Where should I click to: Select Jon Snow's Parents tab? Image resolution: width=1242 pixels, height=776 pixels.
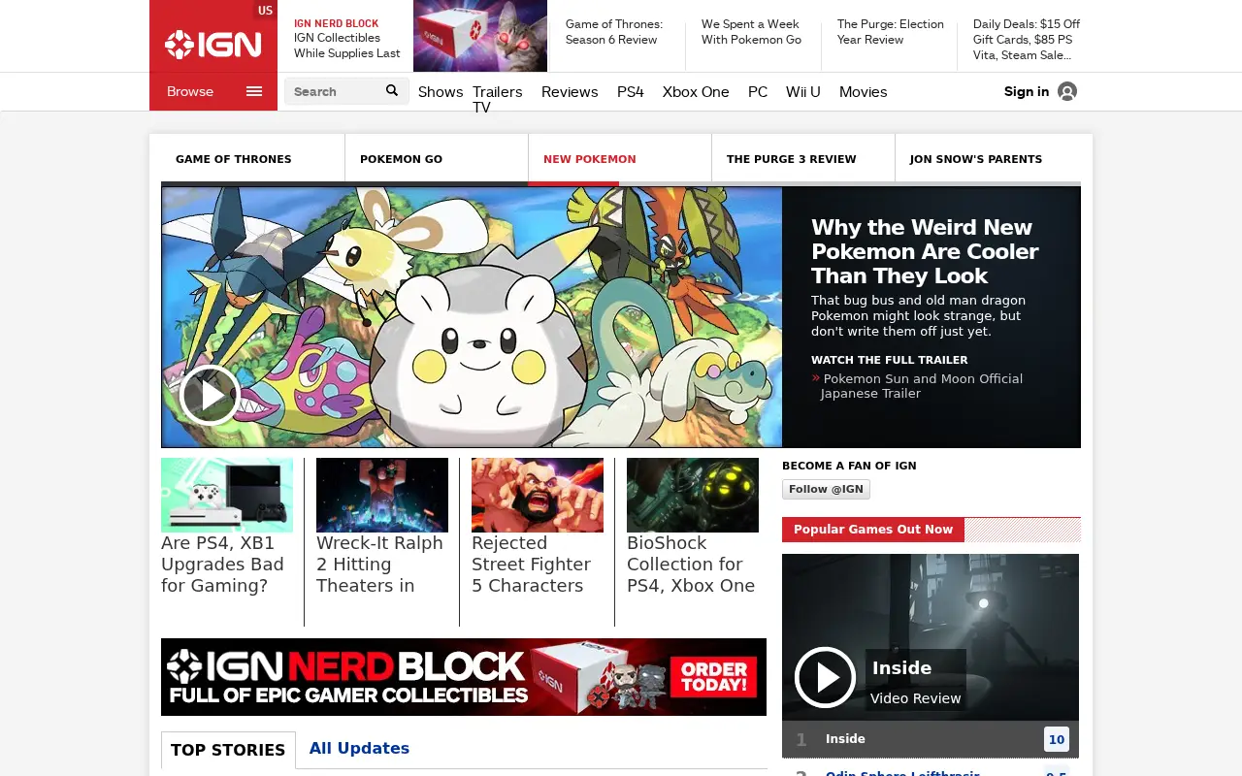pyautogui.click(x=988, y=159)
